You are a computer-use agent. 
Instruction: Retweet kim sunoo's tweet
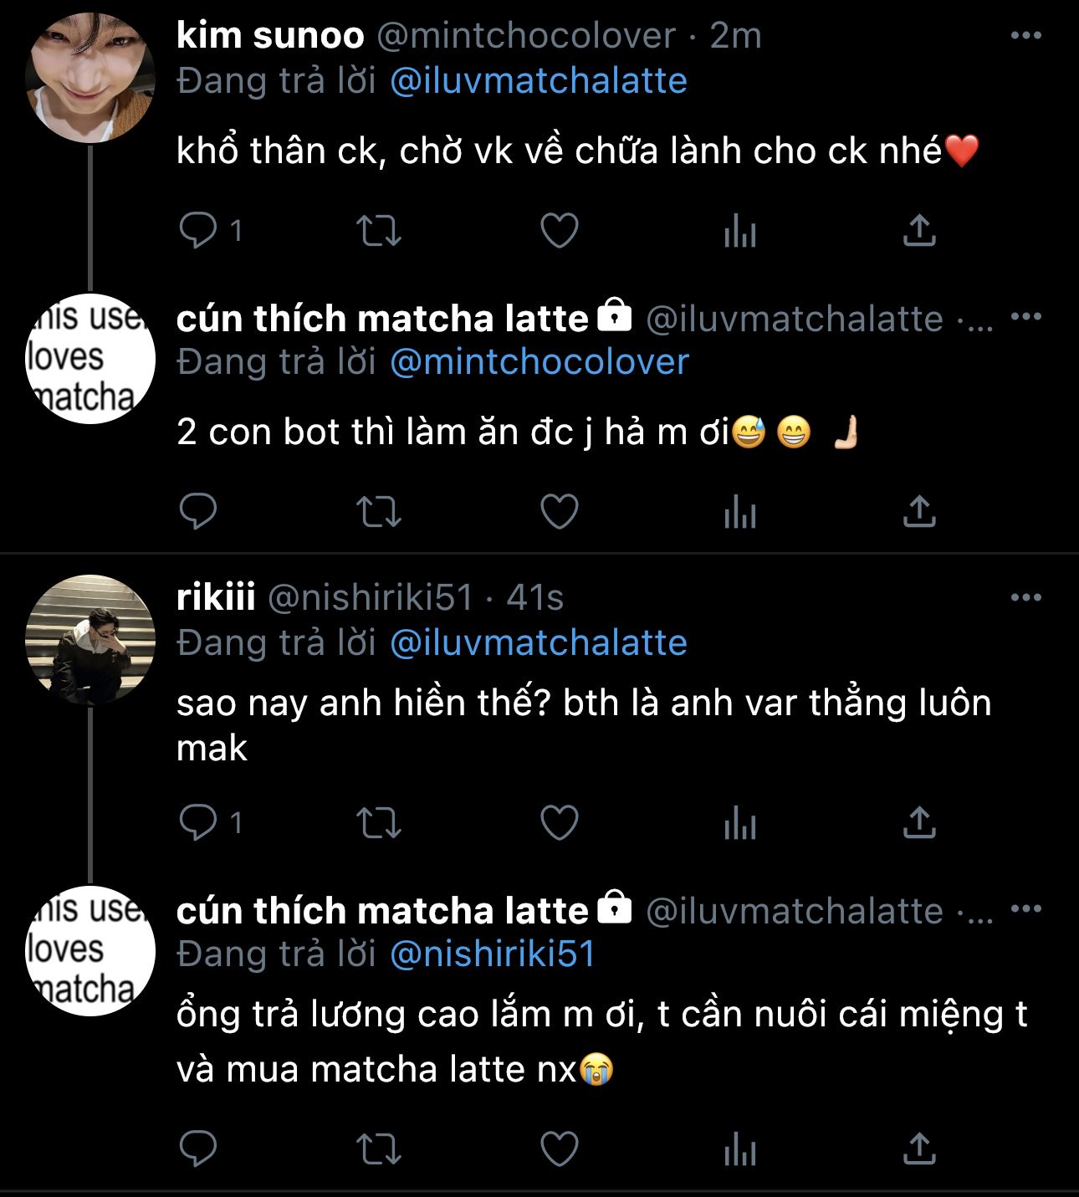click(379, 231)
